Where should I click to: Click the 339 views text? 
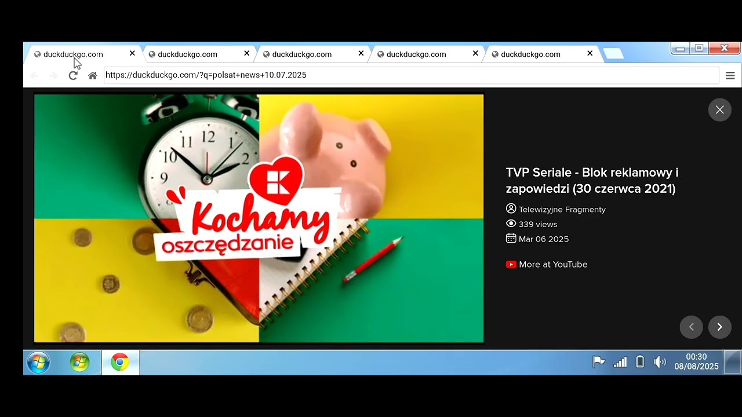[x=538, y=224]
